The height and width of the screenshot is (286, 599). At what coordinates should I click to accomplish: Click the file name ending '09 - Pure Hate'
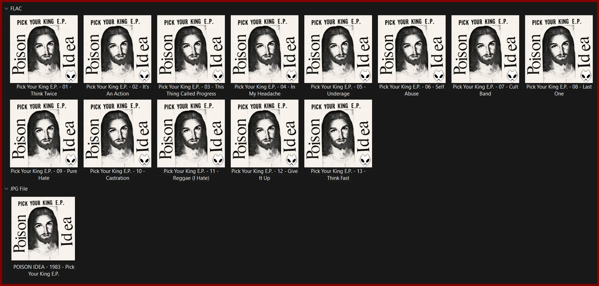44,175
